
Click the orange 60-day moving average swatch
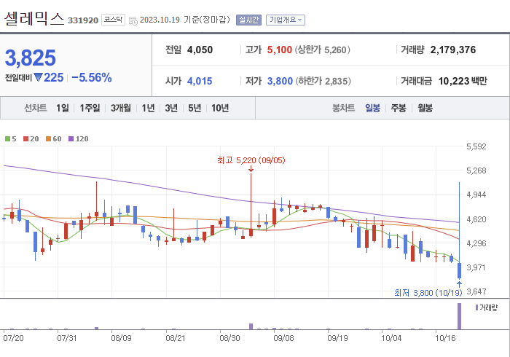tap(49, 139)
